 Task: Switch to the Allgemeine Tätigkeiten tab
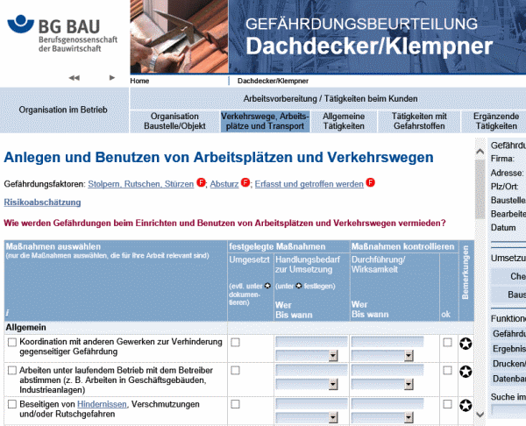click(x=344, y=121)
